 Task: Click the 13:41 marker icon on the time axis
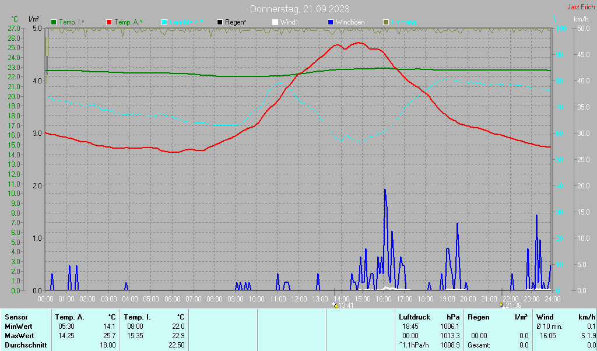point(335,305)
